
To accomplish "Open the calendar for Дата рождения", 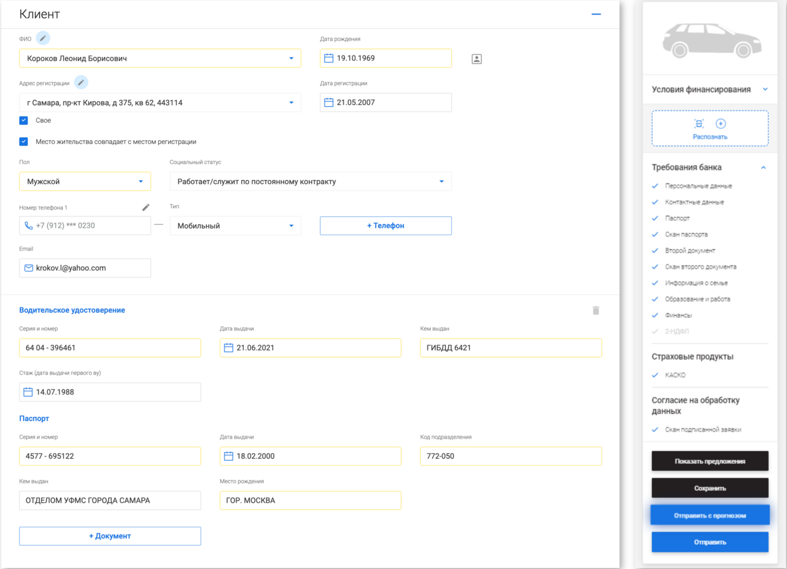I will [329, 58].
